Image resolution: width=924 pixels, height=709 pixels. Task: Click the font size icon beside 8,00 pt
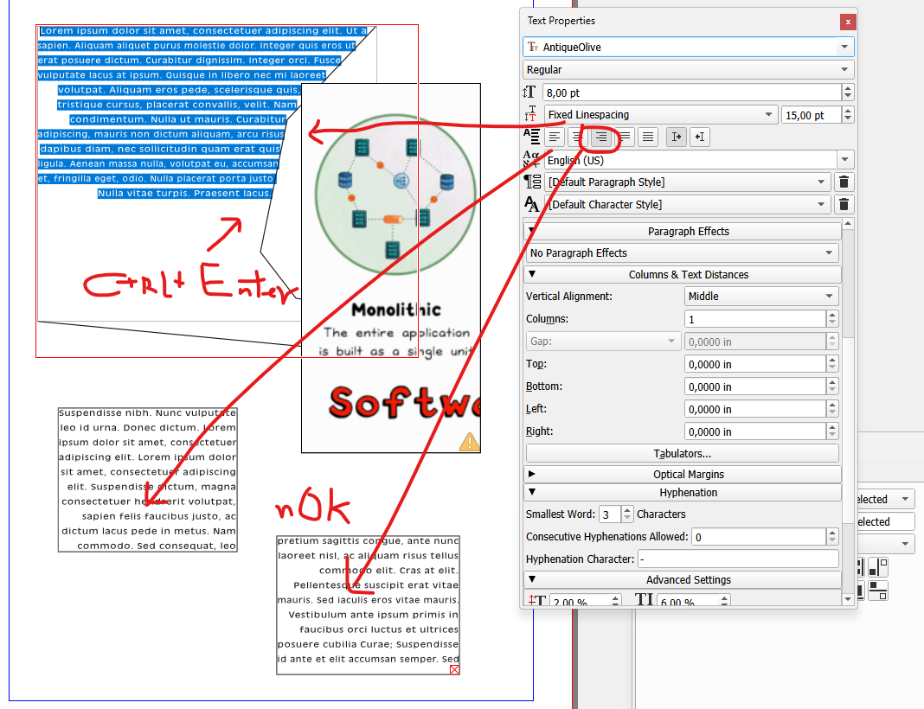point(529,92)
